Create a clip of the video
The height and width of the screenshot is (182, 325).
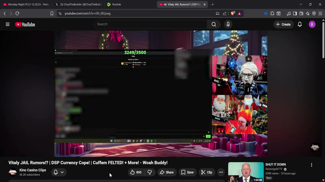tap(206, 172)
